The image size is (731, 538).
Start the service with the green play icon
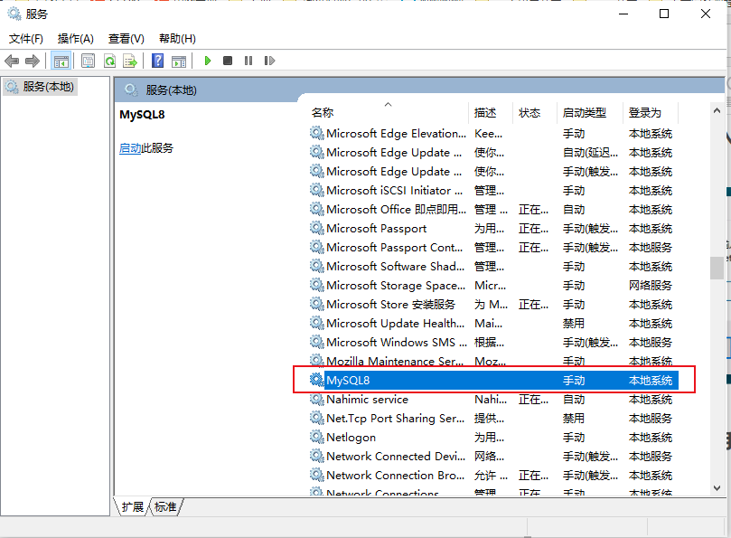point(208,61)
